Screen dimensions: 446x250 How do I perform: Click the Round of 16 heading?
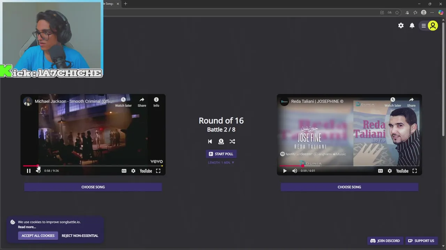point(221,120)
